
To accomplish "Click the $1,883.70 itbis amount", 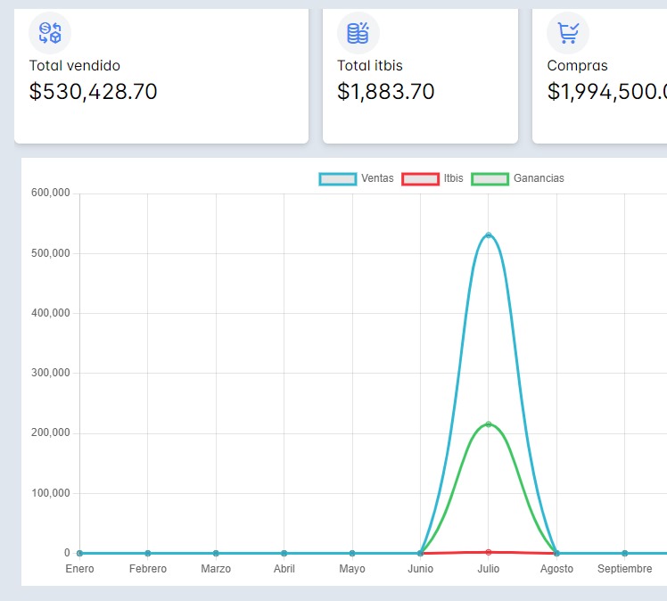I will click(x=386, y=92).
